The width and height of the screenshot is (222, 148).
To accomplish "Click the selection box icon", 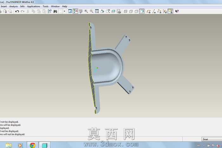I will [61, 11].
